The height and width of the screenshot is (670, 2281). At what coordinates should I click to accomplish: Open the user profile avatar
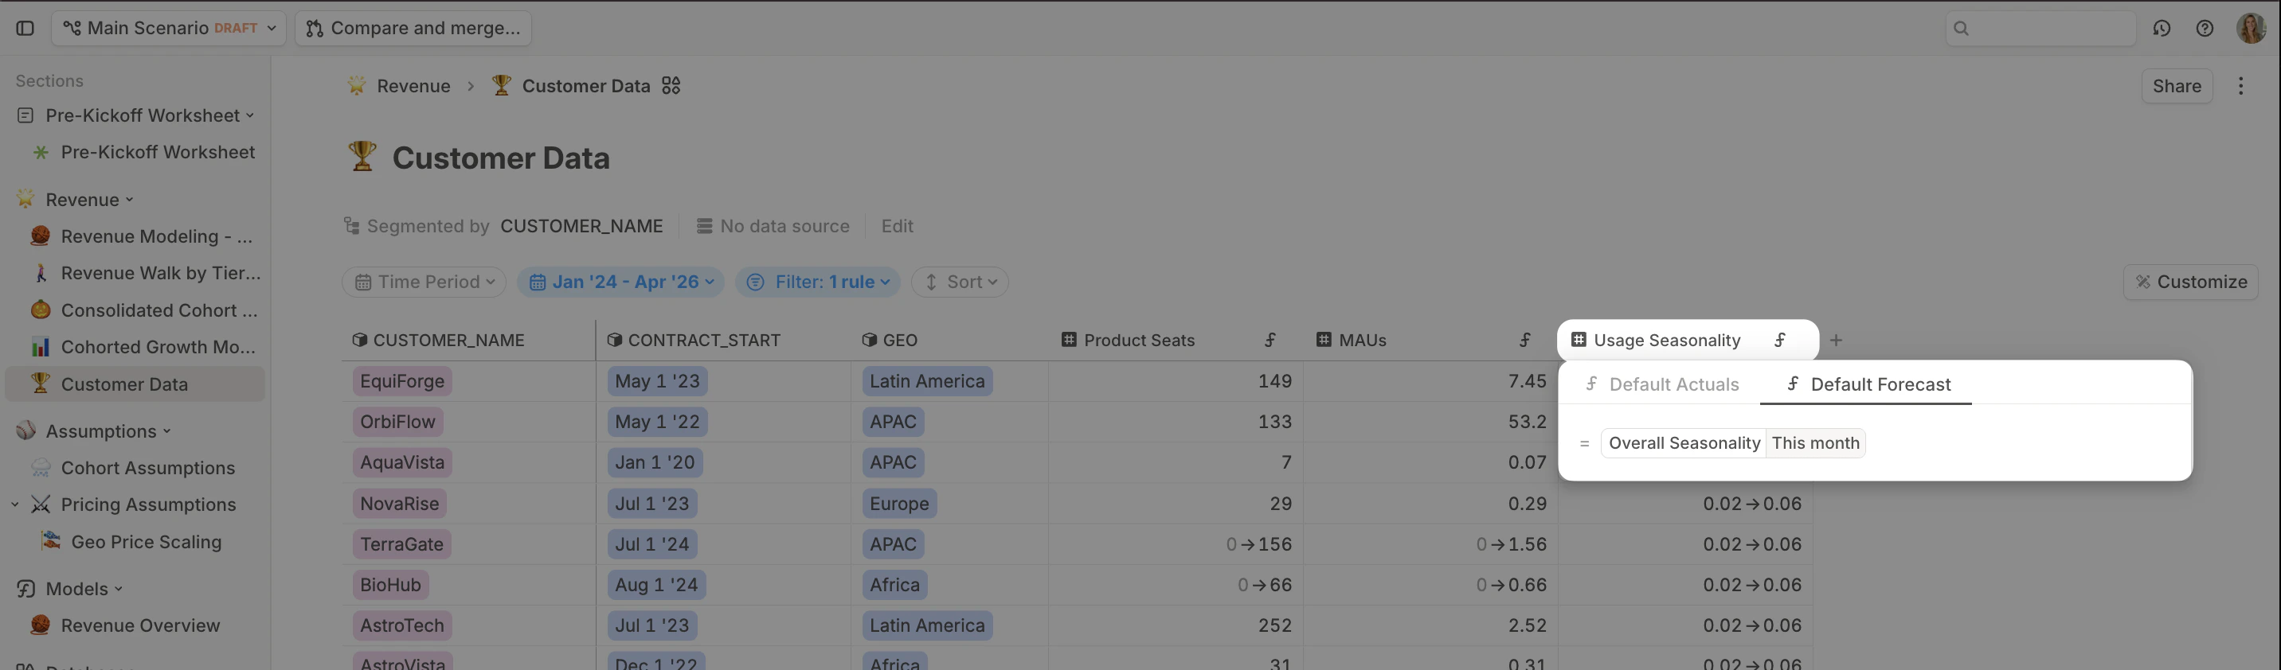pos(2251,29)
